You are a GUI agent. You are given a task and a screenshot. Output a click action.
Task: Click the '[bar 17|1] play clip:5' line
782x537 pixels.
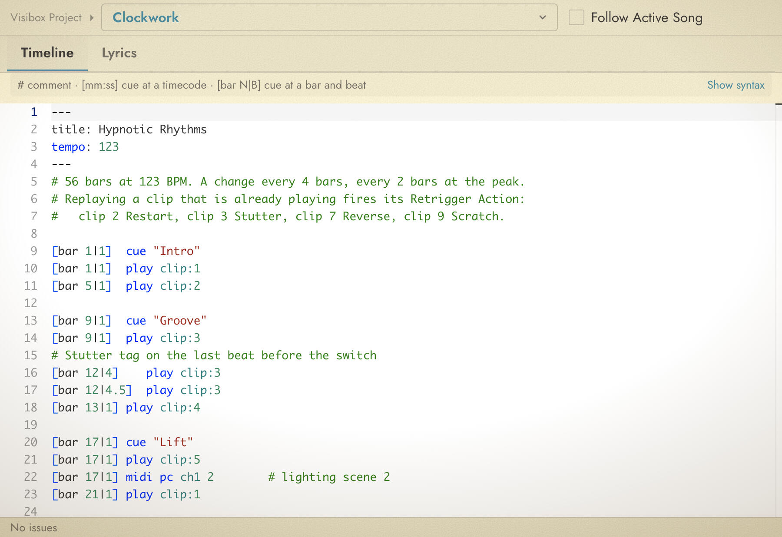tap(126, 460)
